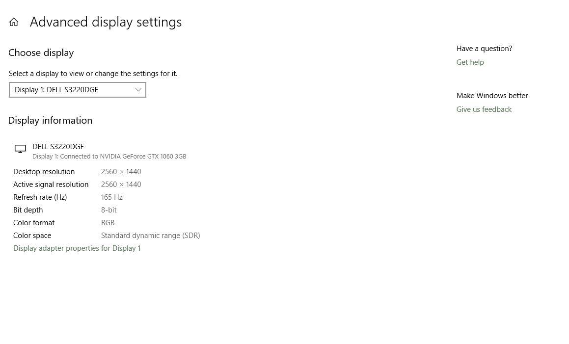
Task: Click the Give us feedback link
Action: pyautogui.click(x=484, y=109)
